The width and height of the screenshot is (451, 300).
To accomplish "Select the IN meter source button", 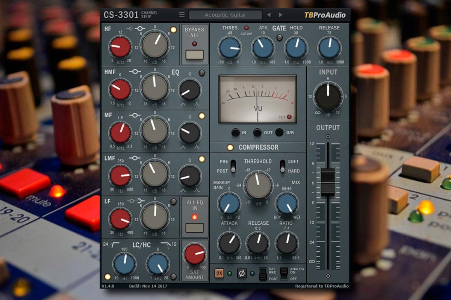I will coord(235,132).
